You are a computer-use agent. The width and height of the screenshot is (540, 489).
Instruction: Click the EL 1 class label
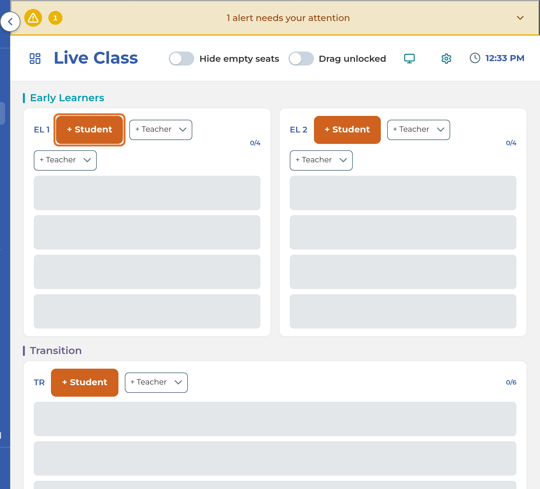tap(42, 130)
